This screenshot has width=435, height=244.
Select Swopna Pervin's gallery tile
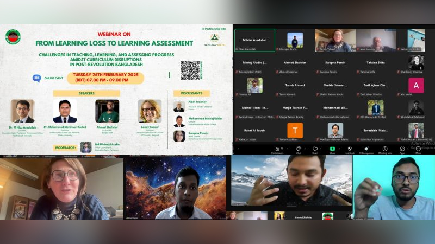point(335,63)
